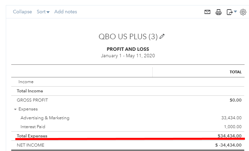The width and height of the screenshot is (249, 151).
Task: Print the Profit and Loss report
Action: click(x=218, y=12)
